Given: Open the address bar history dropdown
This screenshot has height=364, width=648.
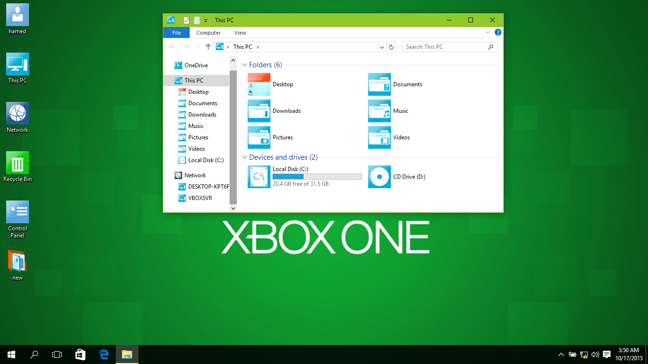Looking at the screenshot, I should 382,47.
